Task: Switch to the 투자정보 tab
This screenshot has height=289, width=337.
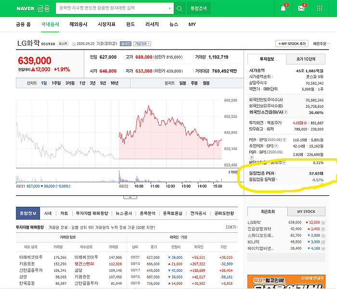Action: pos(267,59)
